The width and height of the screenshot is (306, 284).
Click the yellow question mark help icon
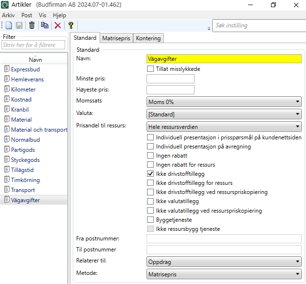point(71,25)
